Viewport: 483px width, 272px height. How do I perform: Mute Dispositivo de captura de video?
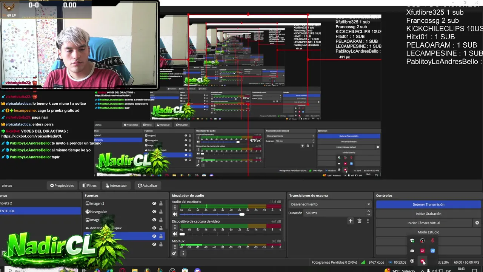pyautogui.click(x=175, y=234)
